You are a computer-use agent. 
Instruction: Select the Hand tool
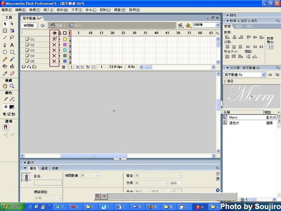5,86
